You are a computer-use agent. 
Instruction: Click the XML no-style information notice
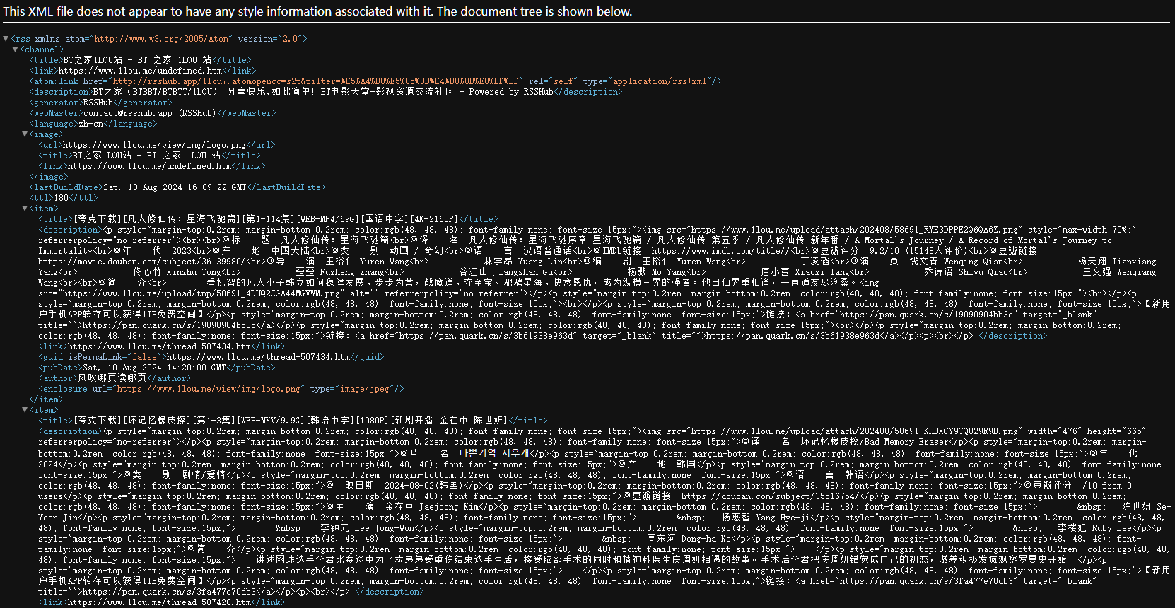coord(317,11)
